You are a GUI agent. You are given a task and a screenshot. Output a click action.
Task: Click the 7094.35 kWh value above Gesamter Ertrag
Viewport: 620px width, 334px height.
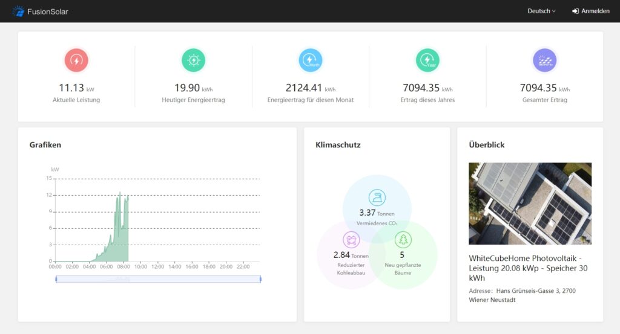pos(544,88)
